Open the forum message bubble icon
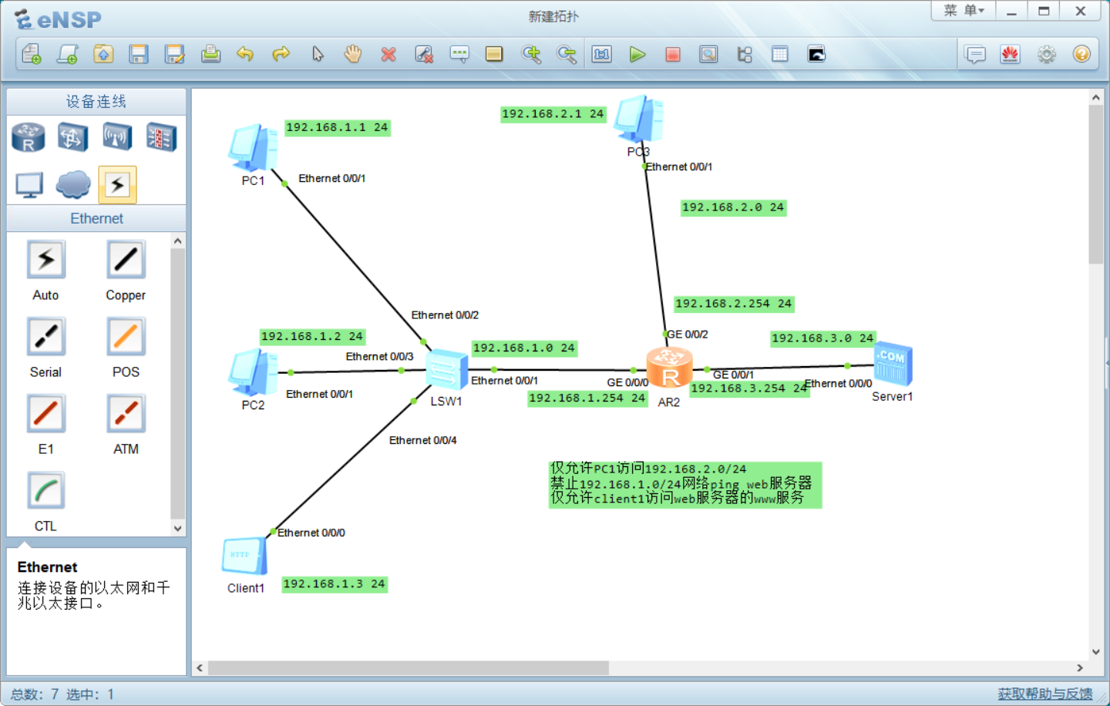The width and height of the screenshot is (1110, 706). [975, 54]
